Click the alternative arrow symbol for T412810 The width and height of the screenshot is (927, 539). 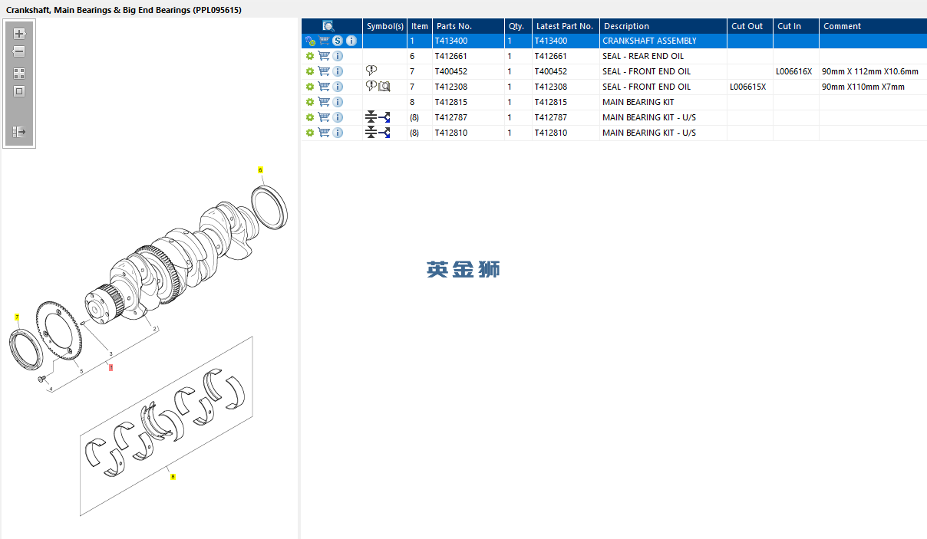(384, 133)
